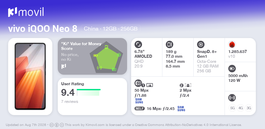The width and height of the screenshot is (265, 129).
Task: Click the display size icon
Action: 138,44
